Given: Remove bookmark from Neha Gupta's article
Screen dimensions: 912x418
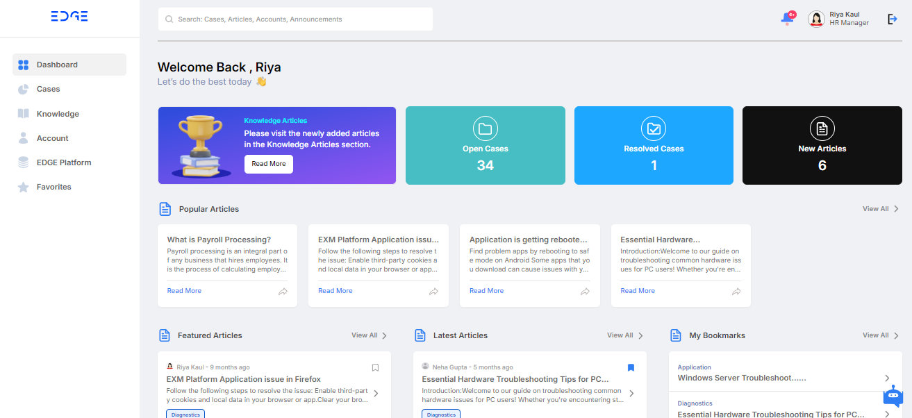Looking at the screenshot, I should (x=631, y=367).
